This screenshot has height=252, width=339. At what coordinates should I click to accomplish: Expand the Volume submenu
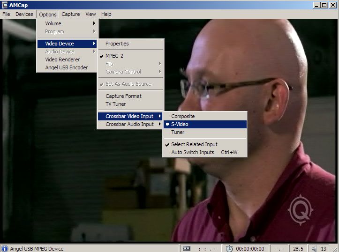pyautogui.click(x=67, y=23)
